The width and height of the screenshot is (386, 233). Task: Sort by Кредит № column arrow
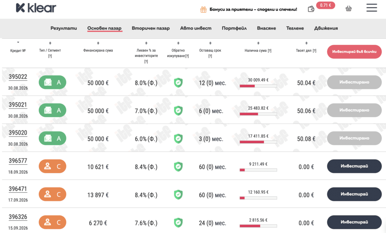coord(18,43)
